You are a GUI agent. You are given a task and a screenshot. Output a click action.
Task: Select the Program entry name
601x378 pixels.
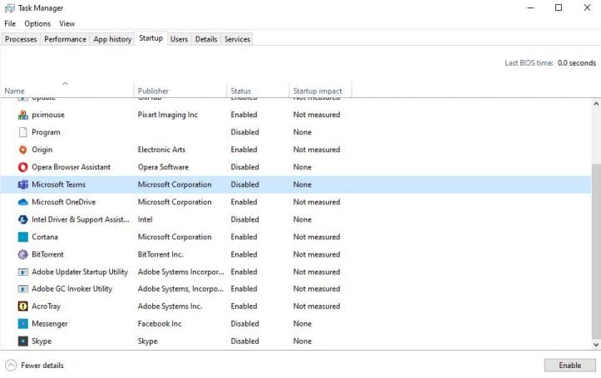(46, 132)
